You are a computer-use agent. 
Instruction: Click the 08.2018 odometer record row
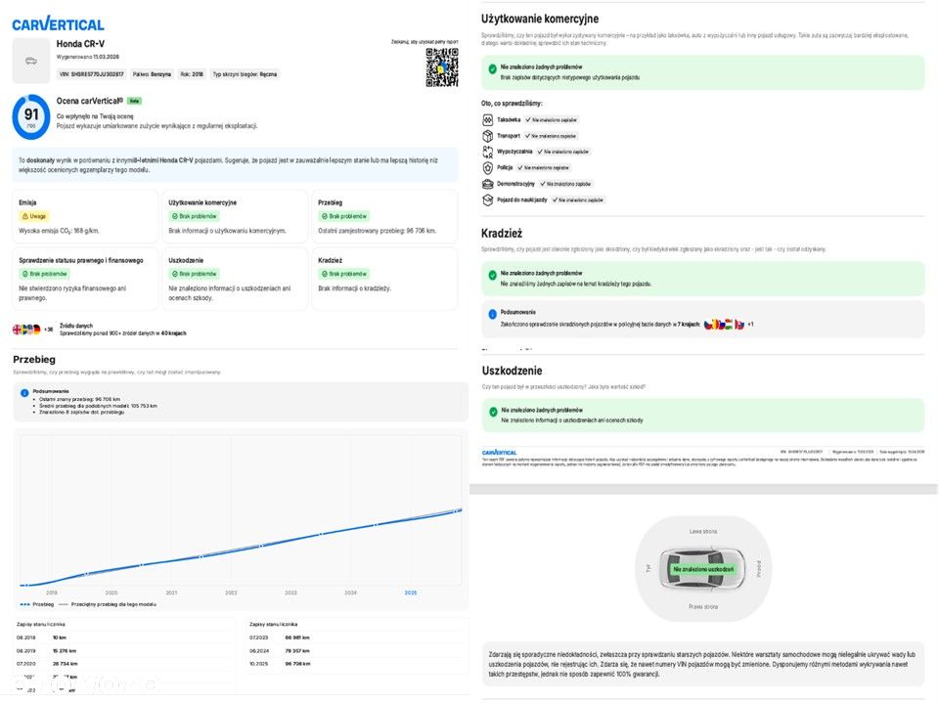[x=123, y=638]
